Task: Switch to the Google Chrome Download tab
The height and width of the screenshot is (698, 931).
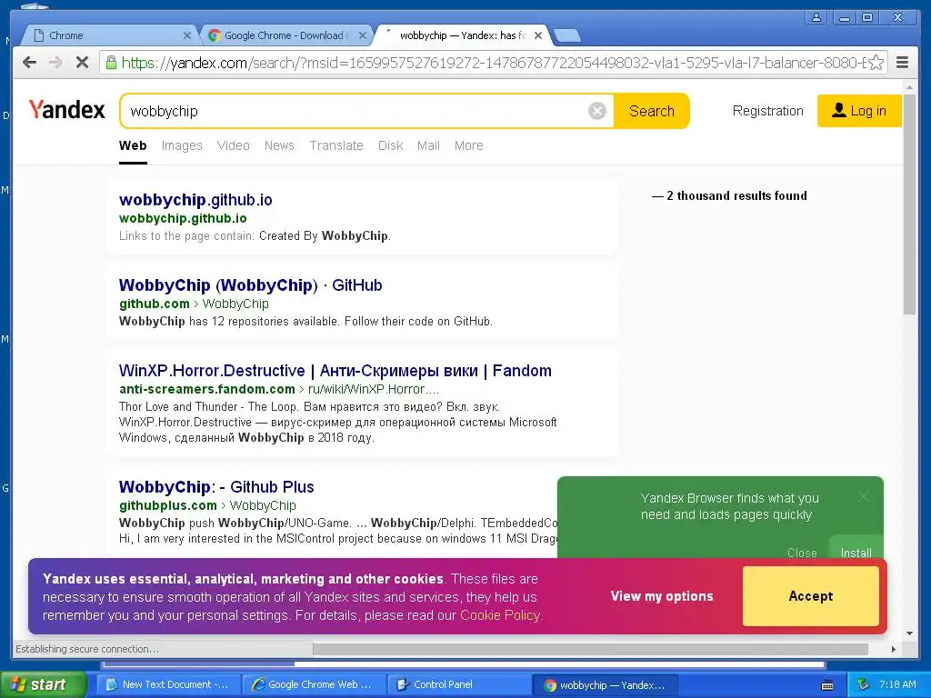Action: (286, 35)
